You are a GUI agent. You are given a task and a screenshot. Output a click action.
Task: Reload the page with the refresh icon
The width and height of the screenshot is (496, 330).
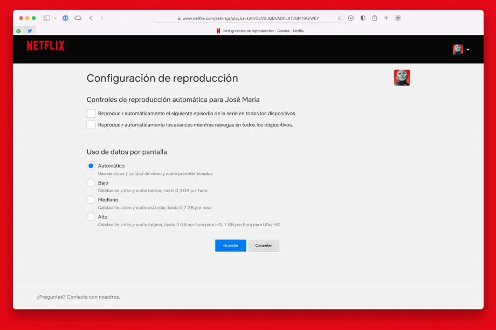(340, 18)
